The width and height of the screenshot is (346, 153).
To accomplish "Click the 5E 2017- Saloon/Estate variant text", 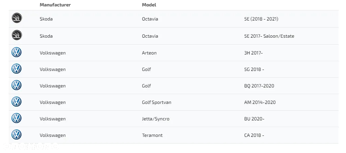I will pos(269,36).
